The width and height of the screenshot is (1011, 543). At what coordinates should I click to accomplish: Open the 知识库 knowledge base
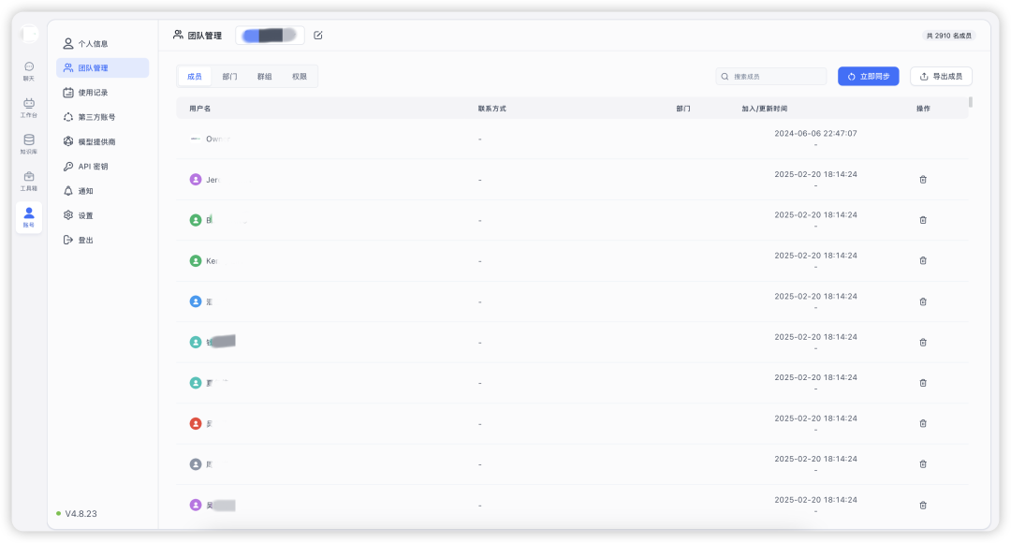[29, 144]
